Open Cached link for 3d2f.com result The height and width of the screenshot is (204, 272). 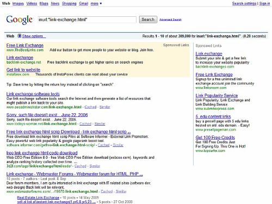(81, 166)
